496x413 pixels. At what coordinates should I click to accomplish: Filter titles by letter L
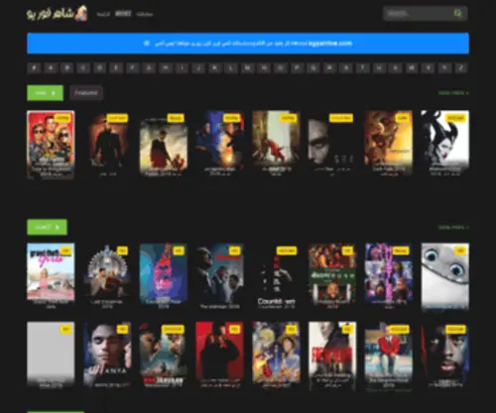(231, 68)
